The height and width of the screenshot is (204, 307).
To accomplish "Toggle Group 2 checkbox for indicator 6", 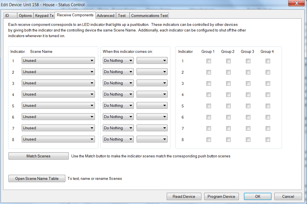I will (228, 117).
